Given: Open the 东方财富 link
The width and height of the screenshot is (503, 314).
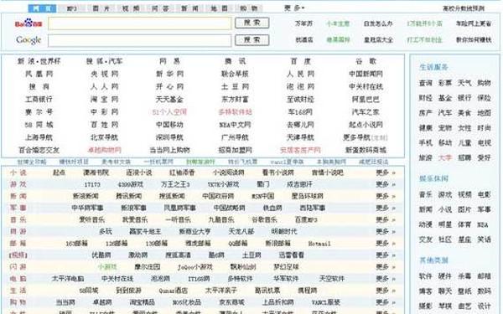Looking at the screenshot, I should point(235,100).
